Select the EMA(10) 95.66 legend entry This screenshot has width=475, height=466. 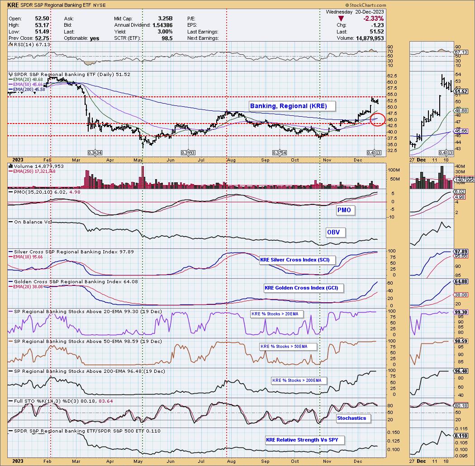click(26, 257)
